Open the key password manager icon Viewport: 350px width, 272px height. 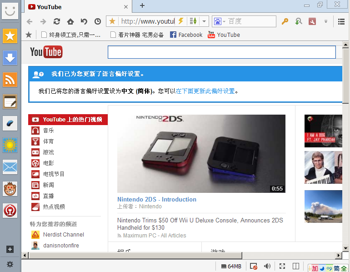click(x=285, y=21)
